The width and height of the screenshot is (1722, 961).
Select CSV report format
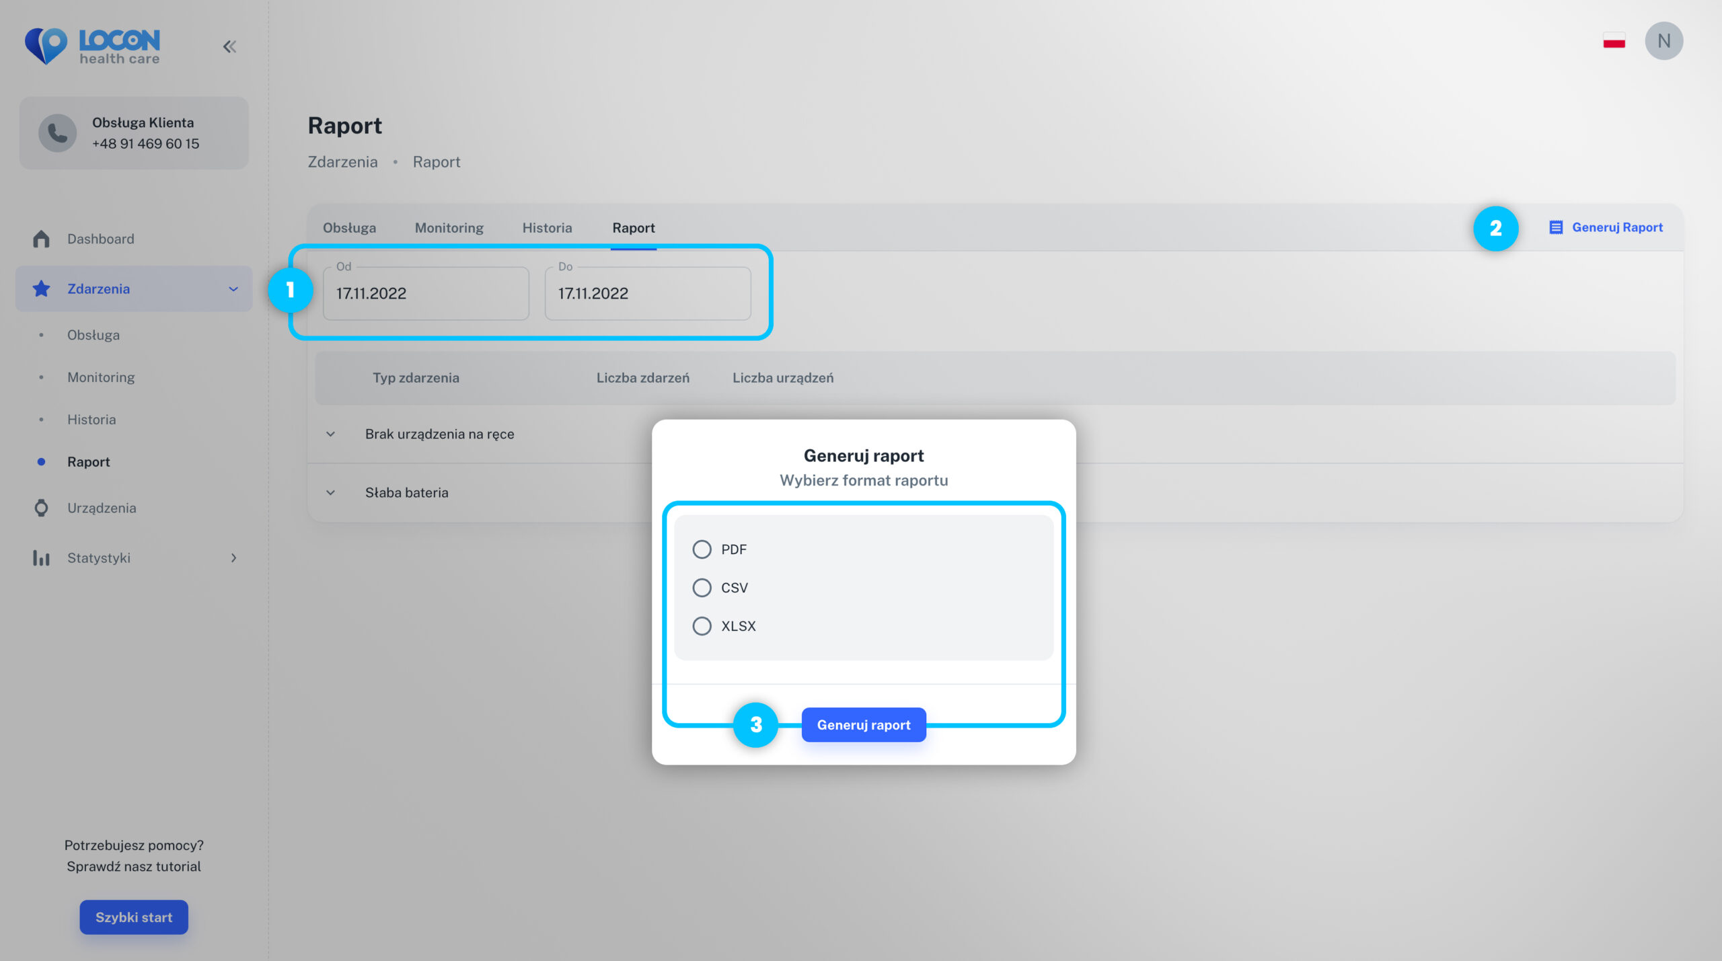[702, 588]
